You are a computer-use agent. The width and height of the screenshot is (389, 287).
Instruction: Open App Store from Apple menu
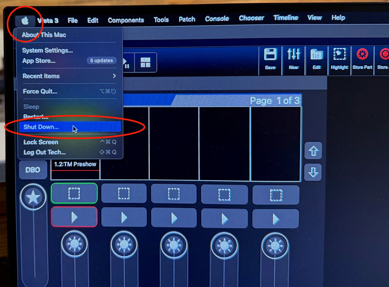tap(39, 61)
